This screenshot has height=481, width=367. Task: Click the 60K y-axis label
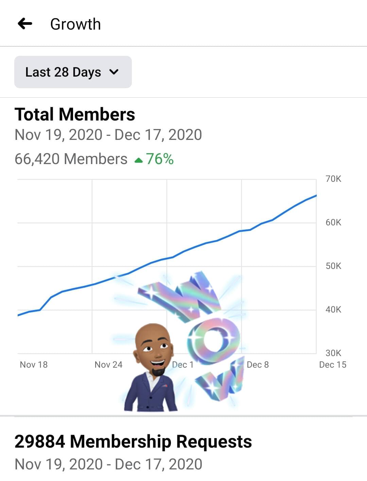[x=333, y=222]
